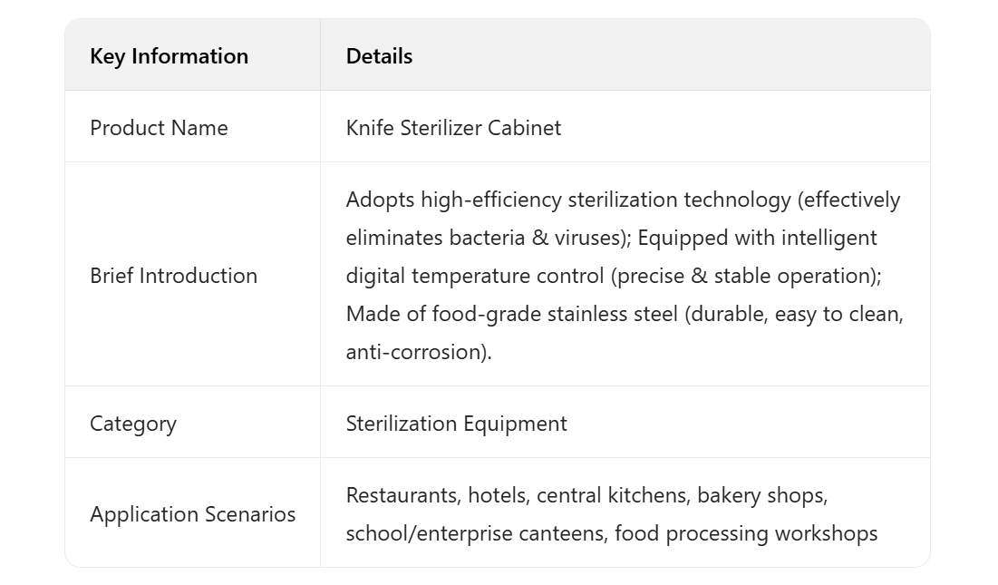The image size is (998, 585).
Task: Click the "Knife Sterilizer Cabinet" cell text
Action: point(453,128)
